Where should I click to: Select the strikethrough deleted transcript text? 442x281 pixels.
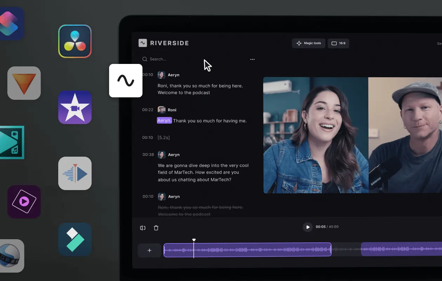tap(200, 211)
